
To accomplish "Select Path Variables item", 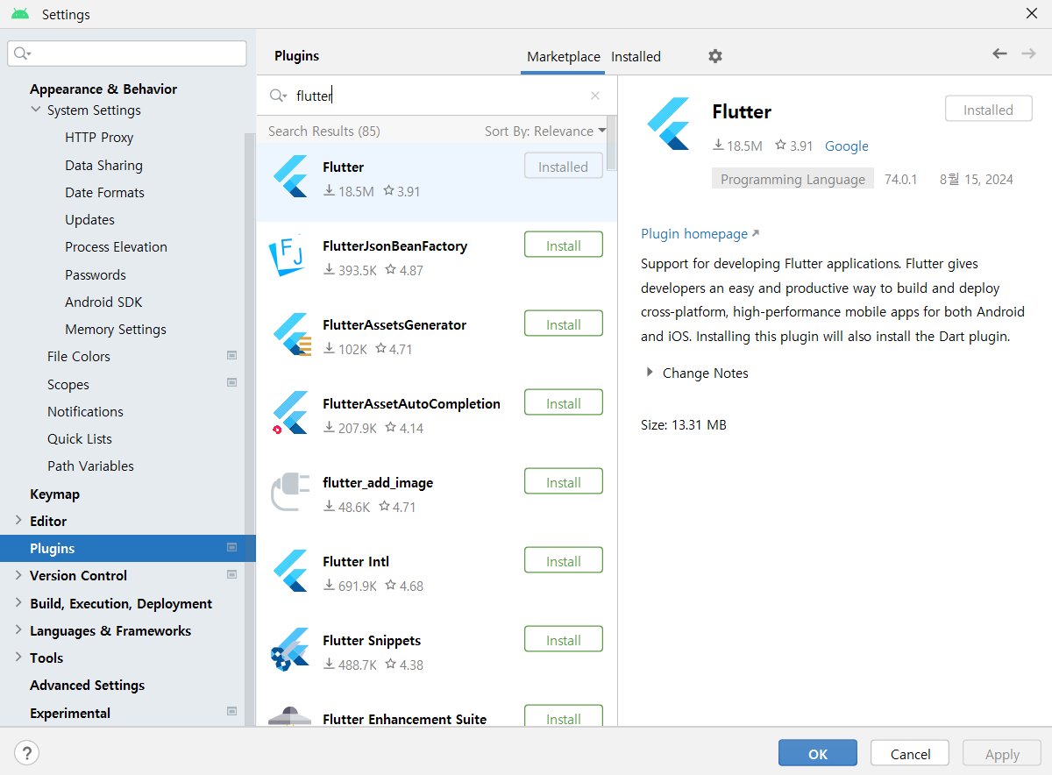I will [x=90, y=466].
